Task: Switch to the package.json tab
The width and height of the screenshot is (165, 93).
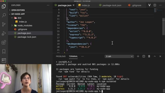Action: coord(64,5)
